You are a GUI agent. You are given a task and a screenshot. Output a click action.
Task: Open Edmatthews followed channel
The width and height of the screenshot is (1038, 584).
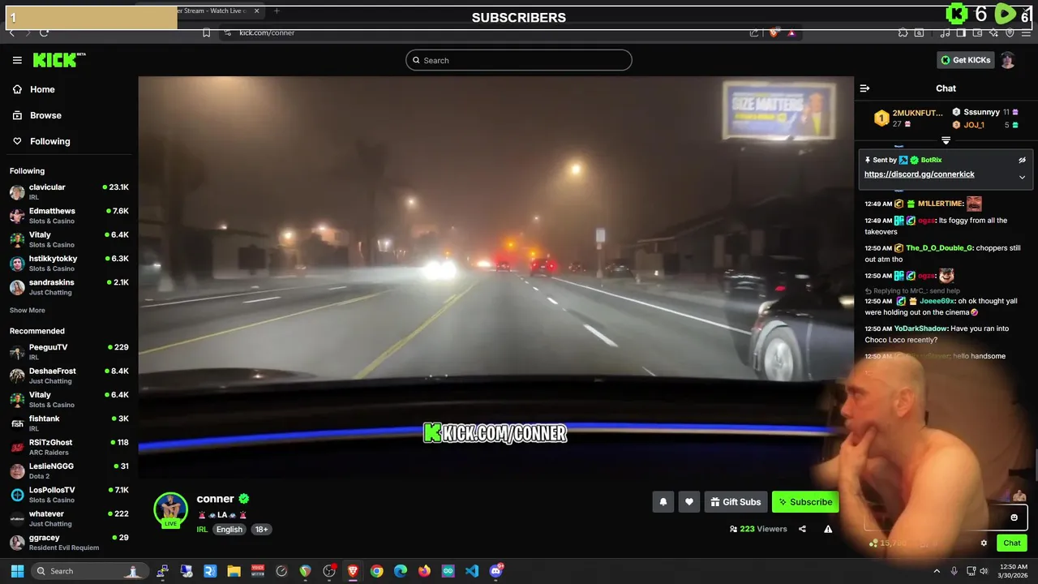pyautogui.click(x=69, y=216)
